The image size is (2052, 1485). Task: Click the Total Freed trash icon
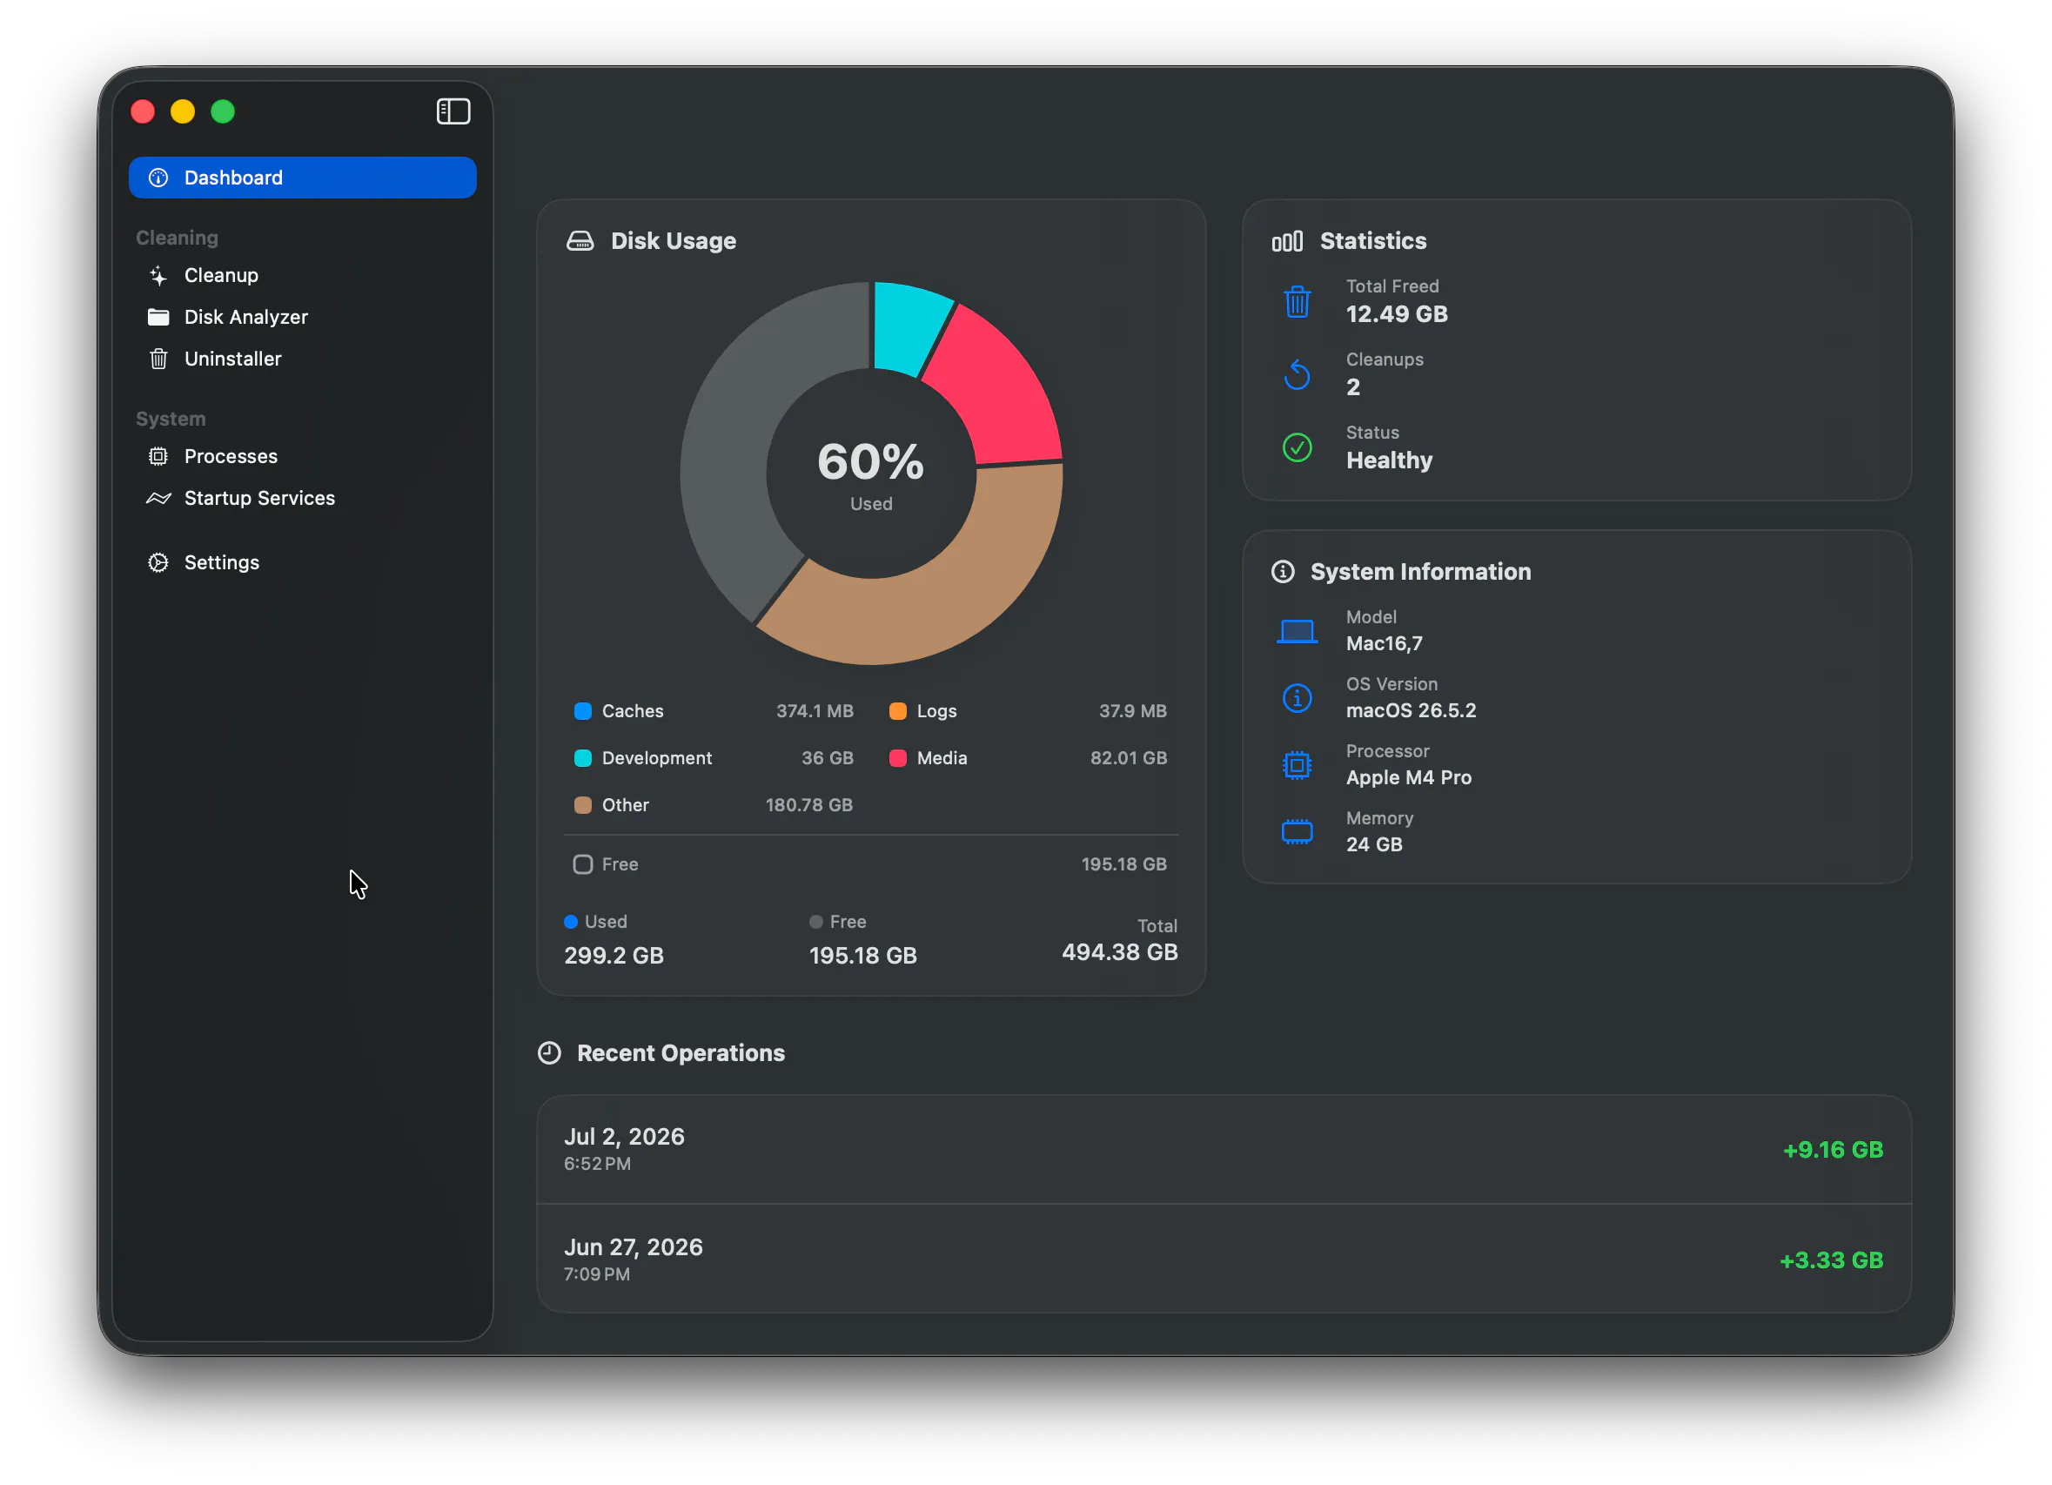[x=1298, y=301]
